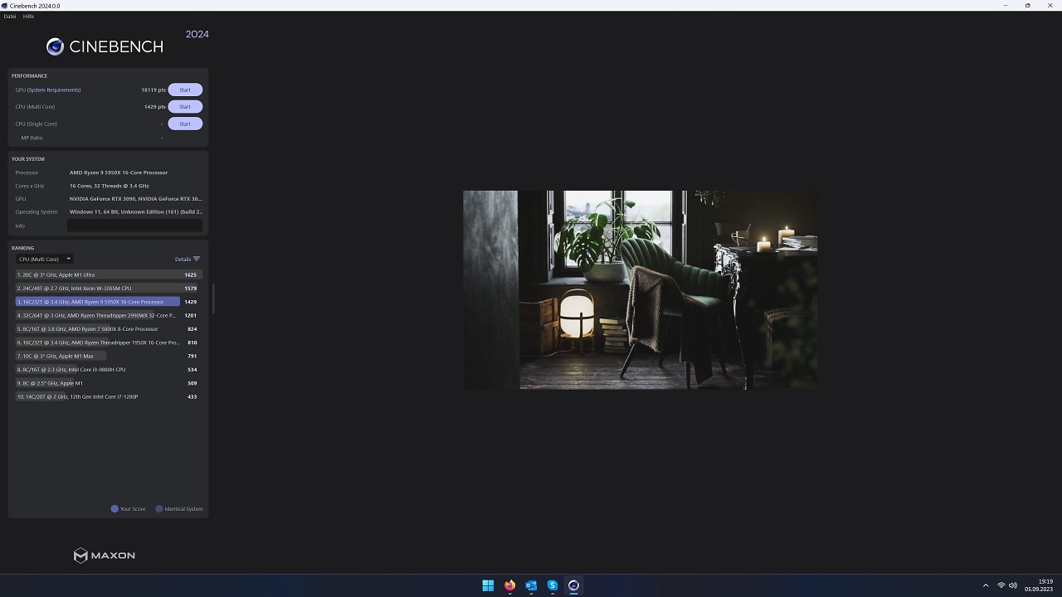Show hidden system tray icons
Viewport: 1062px width, 597px height.
click(986, 585)
